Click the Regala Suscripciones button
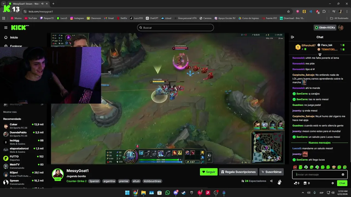The image size is (351, 197). pyautogui.click(x=238, y=172)
